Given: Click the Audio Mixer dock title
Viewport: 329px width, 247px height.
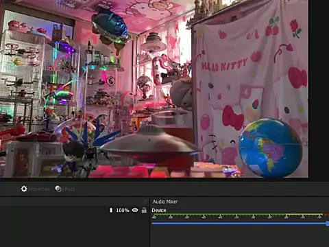Looking at the screenshot, I should (165, 202).
